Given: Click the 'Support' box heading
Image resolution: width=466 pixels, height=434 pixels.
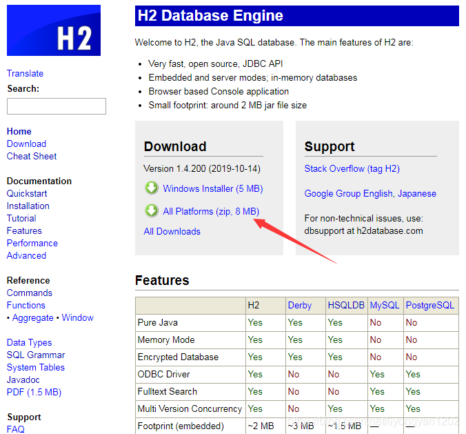Looking at the screenshot, I should coord(330,147).
